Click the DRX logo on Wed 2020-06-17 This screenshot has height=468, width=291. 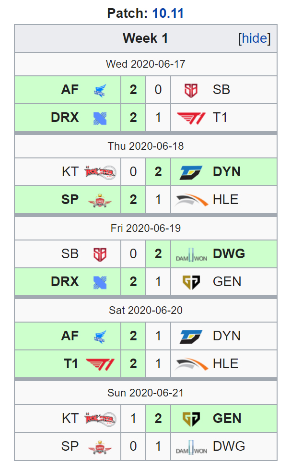pos(100,118)
